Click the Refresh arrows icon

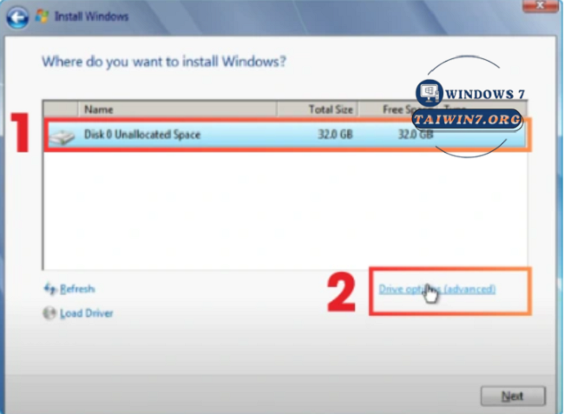[49, 289]
